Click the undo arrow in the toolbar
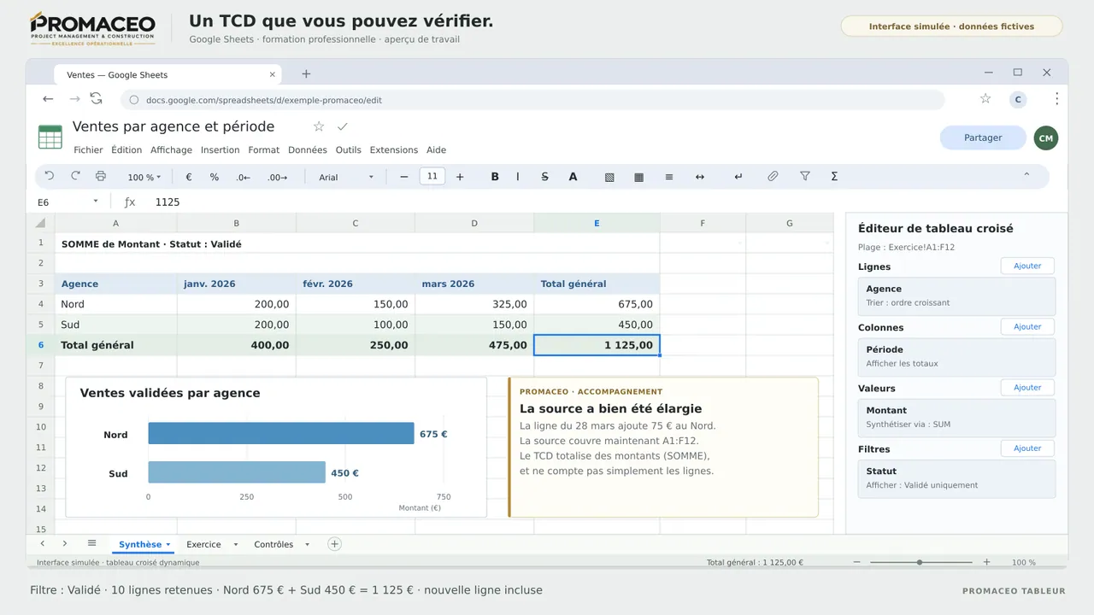The height and width of the screenshot is (615, 1094). tap(50, 177)
